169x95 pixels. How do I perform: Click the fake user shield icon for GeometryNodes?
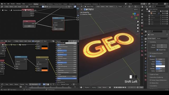tap(43, 7)
